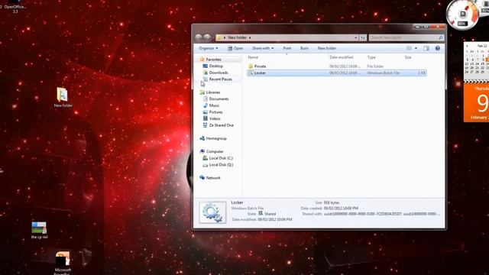Click the Pictures library icon
Screen dimensions: 489x275
click(206, 112)
